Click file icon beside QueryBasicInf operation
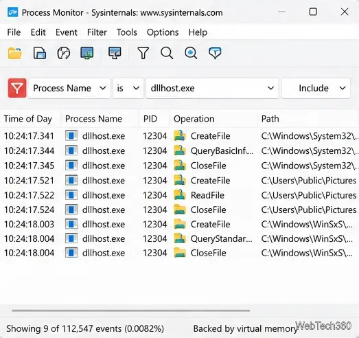This screenshot has width=359, height=338. pos(180,150)
